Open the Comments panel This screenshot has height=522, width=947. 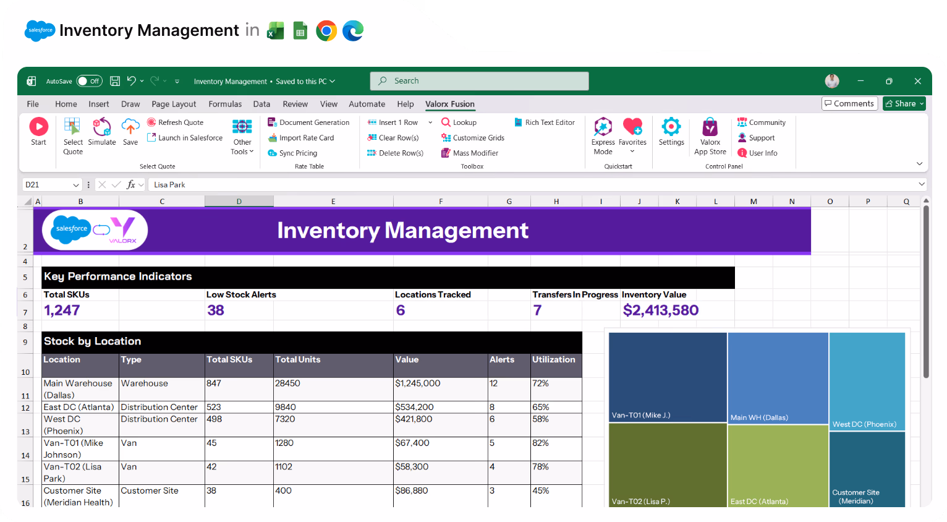pyautogui.click(x=849, y=103)
